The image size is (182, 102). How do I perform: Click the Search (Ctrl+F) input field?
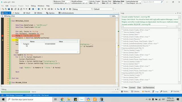(153, 2)
